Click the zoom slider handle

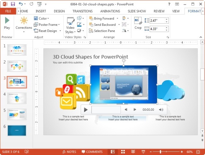[x=160, y=152]
